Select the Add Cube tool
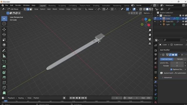The height and width of the screenshot is (105, 187). point(4,62)
